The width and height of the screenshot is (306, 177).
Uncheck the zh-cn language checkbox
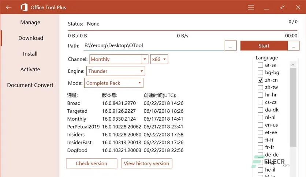(260, 80)
